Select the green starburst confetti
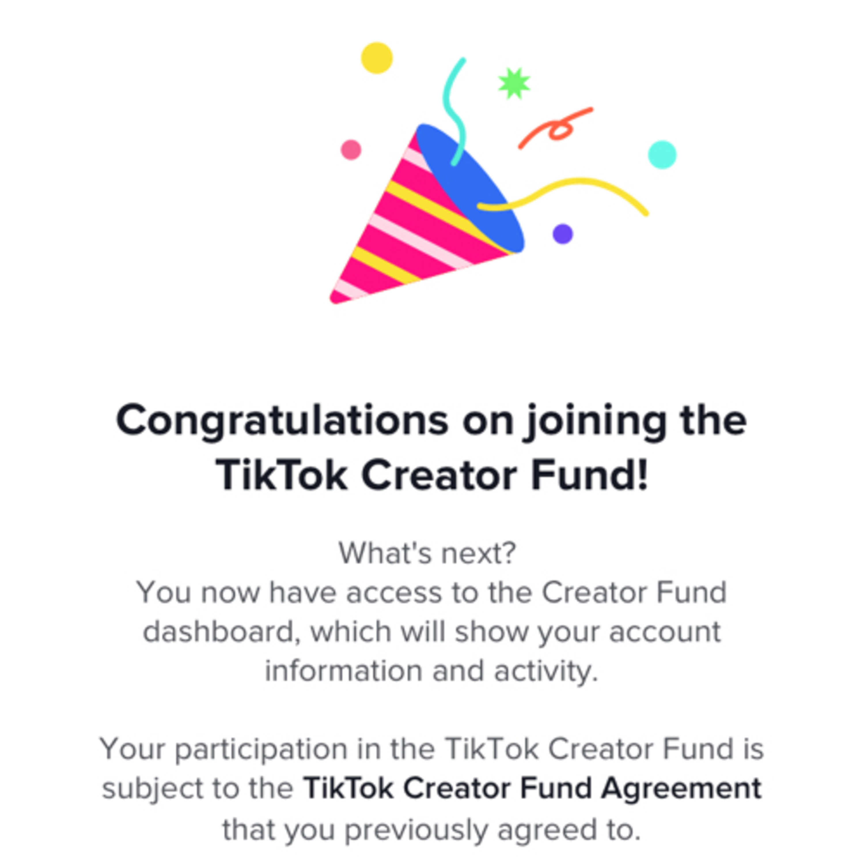The width and height of the screenshot is (864, 864). (x=514, y=83)
